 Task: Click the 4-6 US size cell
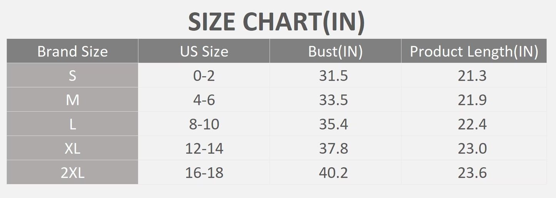[x=204, y=100]
